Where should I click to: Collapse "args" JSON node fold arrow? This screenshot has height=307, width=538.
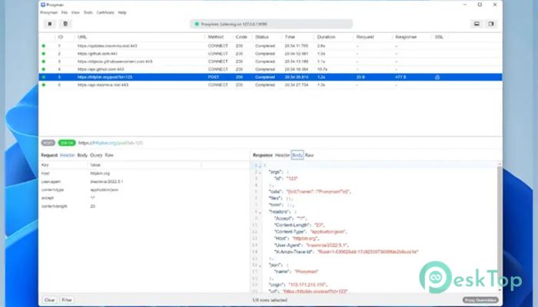(x=260, y=173)
